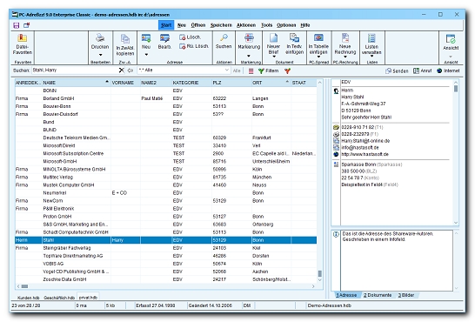Open the category filter combo box

coord(184,70)
